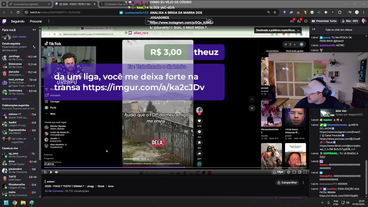The width and height of the screenshot is (368, 207).
Task: Open video options three-dot menu
Action: click(303, 183)
